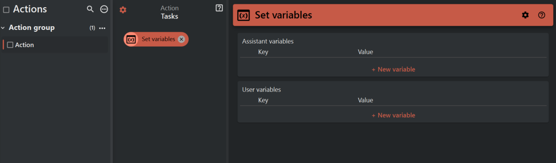The width and height of the screenshot is (556, 163).
Task: Click the Key column header under User variables
Action: 263,100
